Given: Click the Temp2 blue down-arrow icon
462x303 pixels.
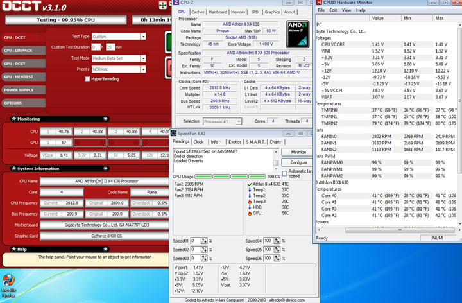Looking at the screenshot, I should (x=250, y=196).
